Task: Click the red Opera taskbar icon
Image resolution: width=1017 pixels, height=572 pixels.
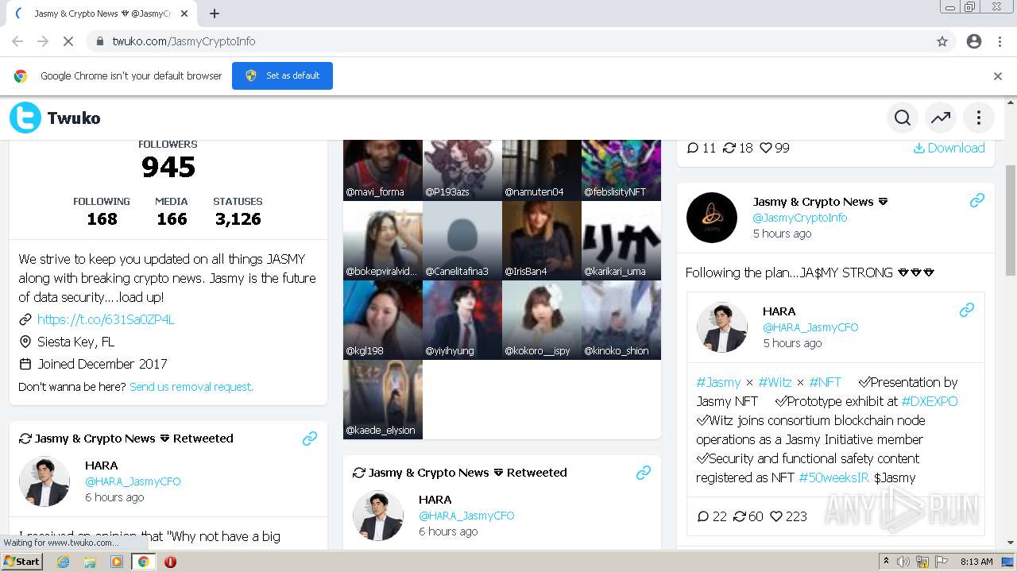Action: 170,562
